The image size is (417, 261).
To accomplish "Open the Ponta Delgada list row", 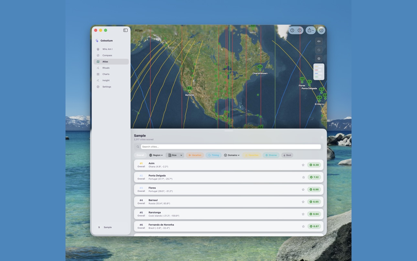I will coord(229,177).
